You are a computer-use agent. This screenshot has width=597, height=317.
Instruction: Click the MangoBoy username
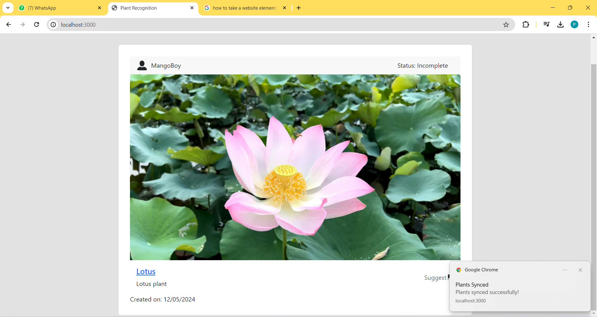coord(166,66)
